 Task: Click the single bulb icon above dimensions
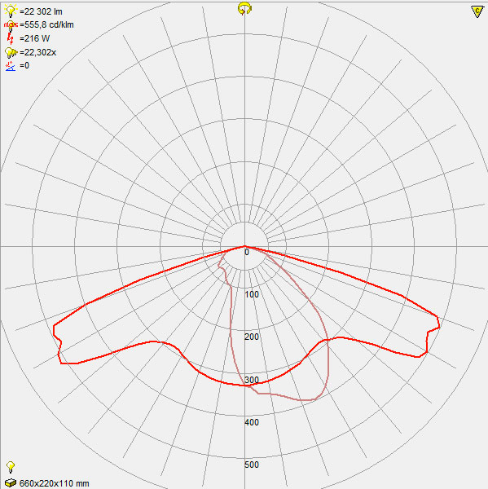[x=11, y=467]
